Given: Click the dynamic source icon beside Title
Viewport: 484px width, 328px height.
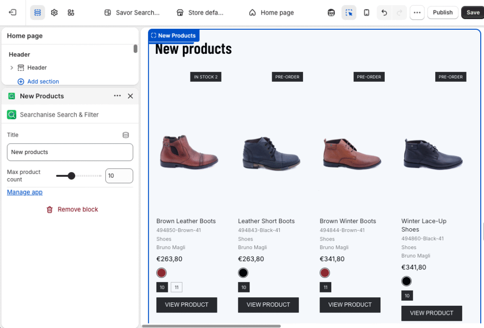Looking at the screenshot, I should 126,135.
